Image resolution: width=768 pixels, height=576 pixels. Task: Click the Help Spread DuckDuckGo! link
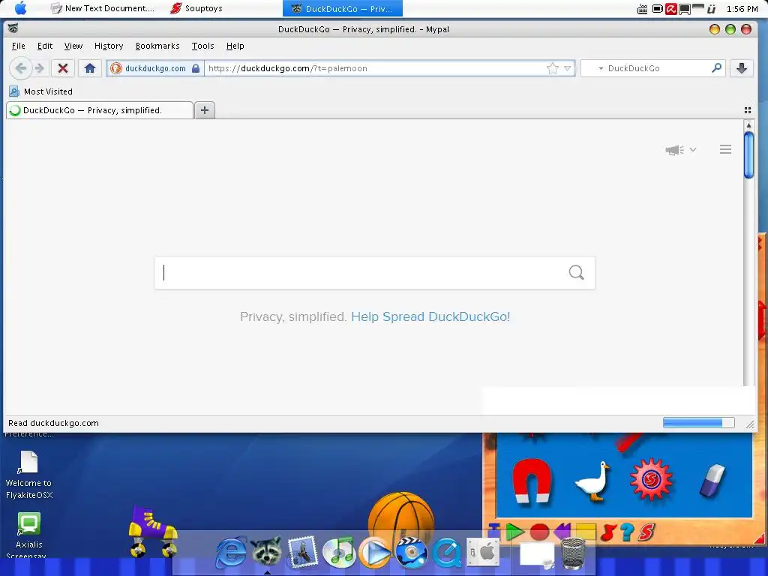[x=430, y=317]
